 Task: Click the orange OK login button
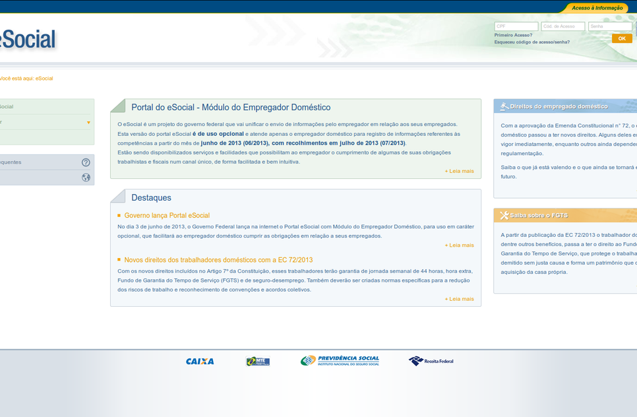coord(622,38)
